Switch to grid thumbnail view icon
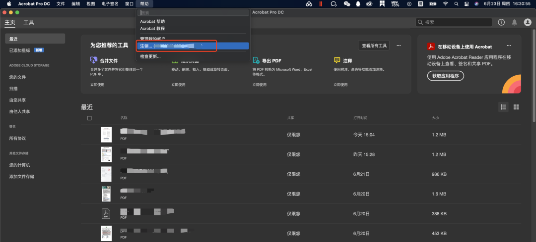This screenshot has width=536, height=242. point(516,107)
